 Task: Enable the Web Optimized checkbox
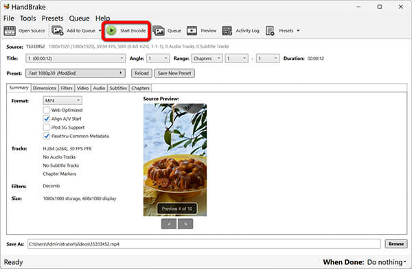point(47,110)
